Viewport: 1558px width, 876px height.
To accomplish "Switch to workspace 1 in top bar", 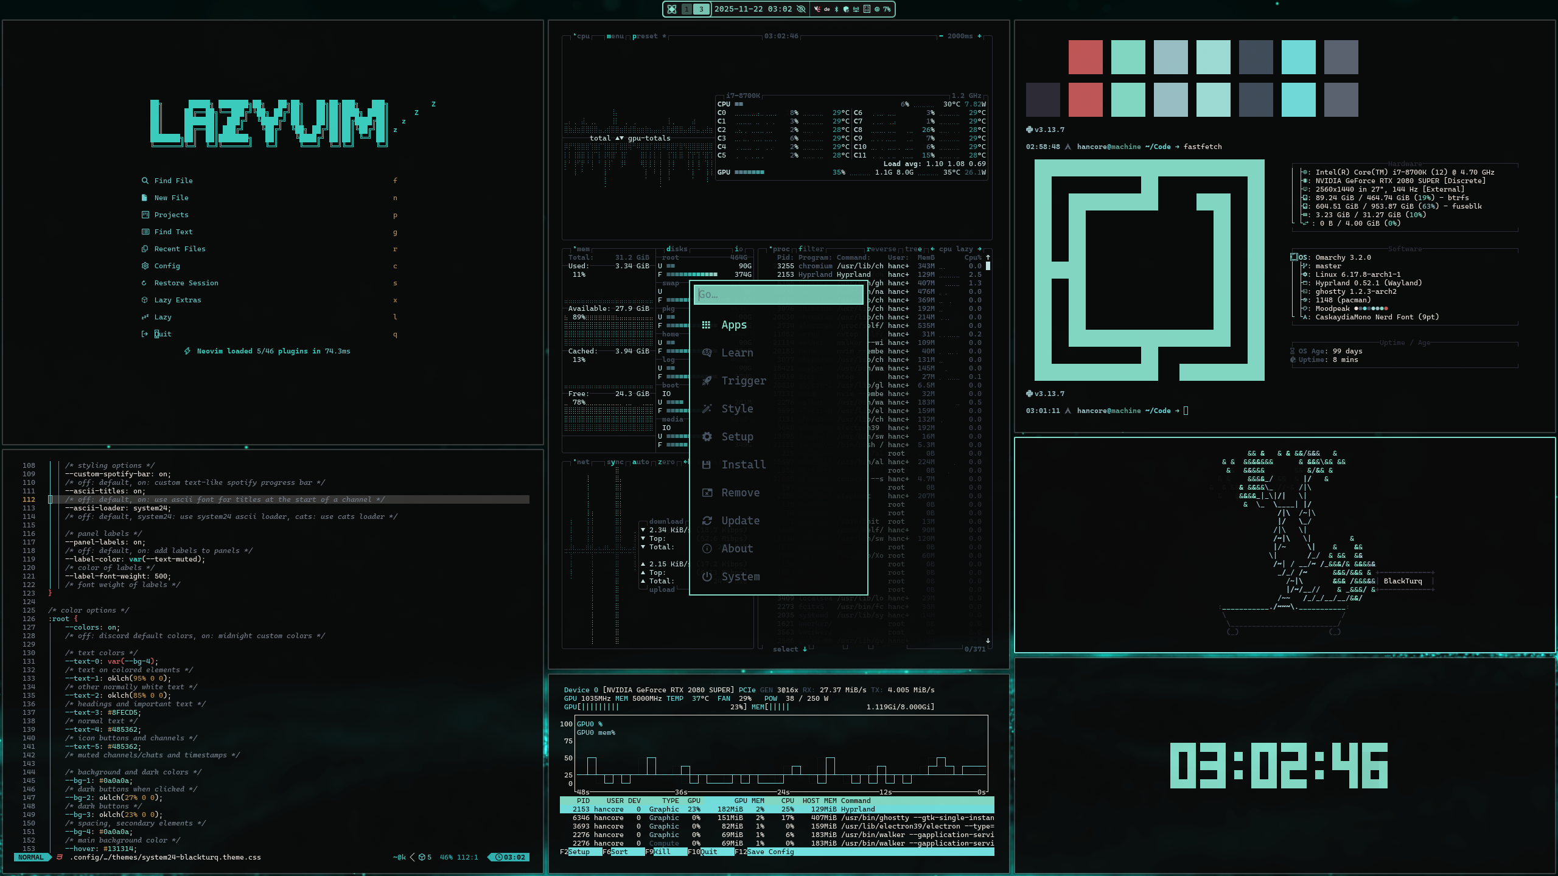I will [687, 9].
